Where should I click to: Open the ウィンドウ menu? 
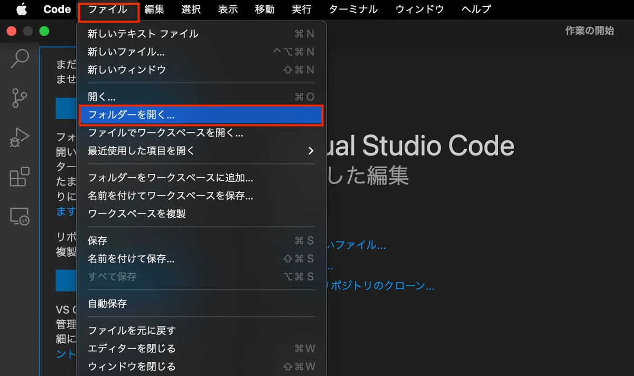pyautogui.click(x=420, y=9)
